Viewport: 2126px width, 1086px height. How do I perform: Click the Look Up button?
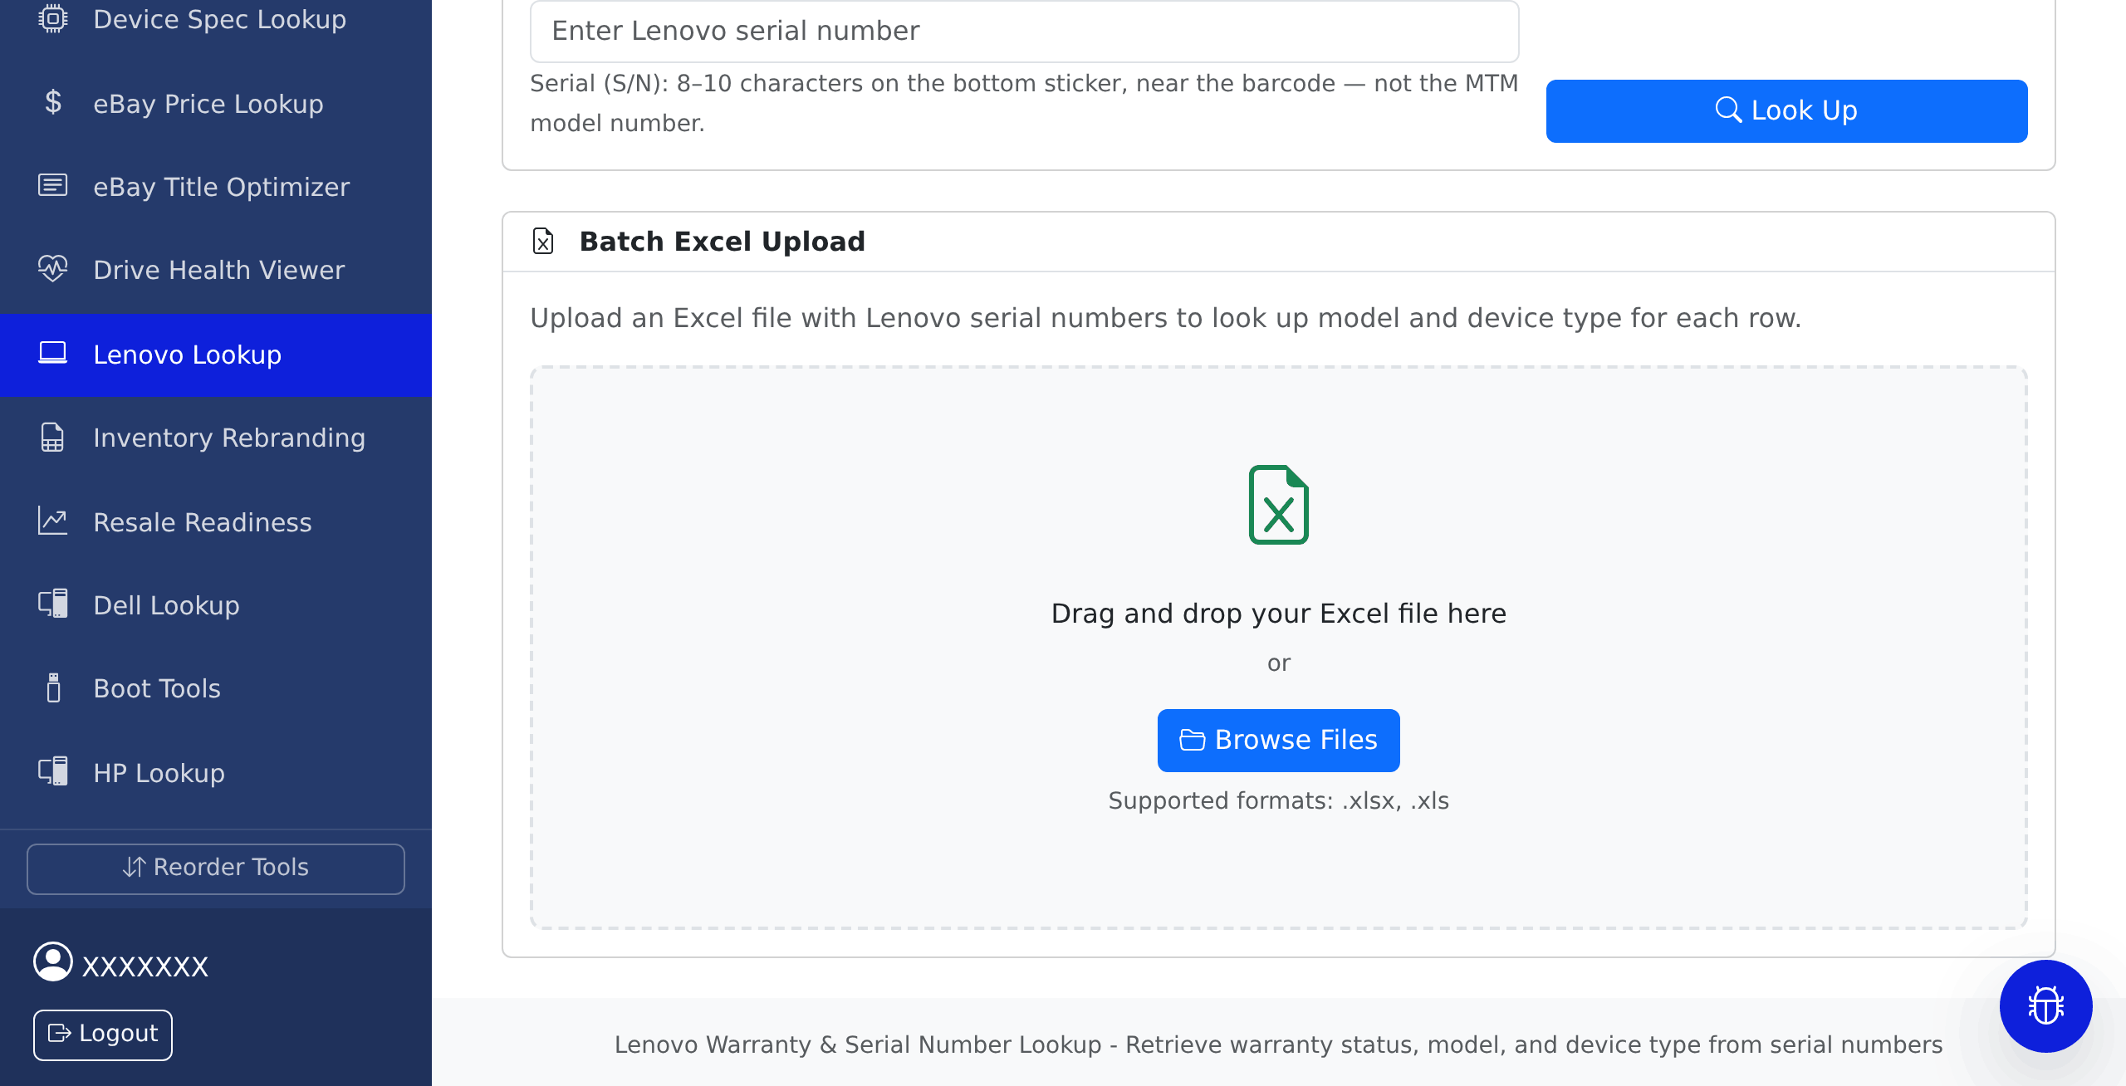tap(1786, 110)
